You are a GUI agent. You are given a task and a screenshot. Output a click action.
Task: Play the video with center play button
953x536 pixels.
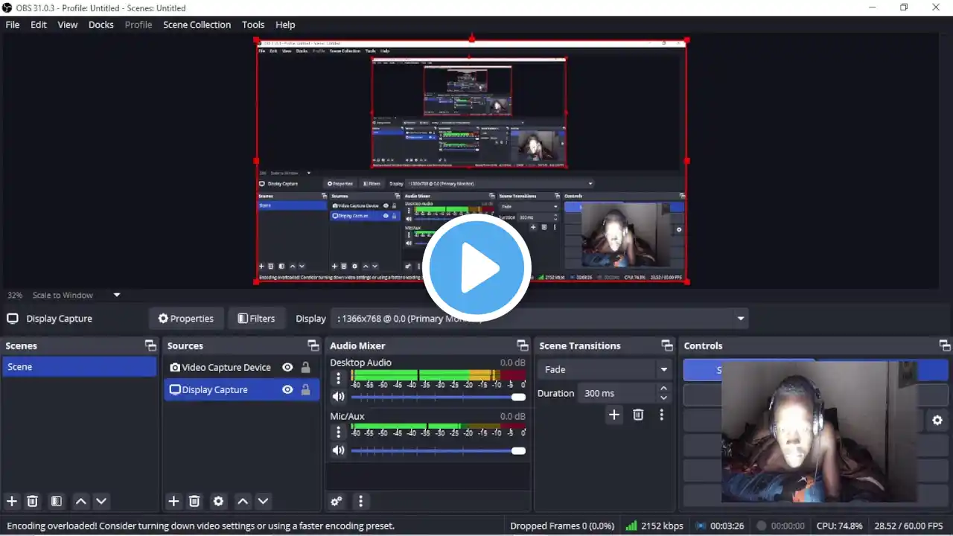point(476,267)
